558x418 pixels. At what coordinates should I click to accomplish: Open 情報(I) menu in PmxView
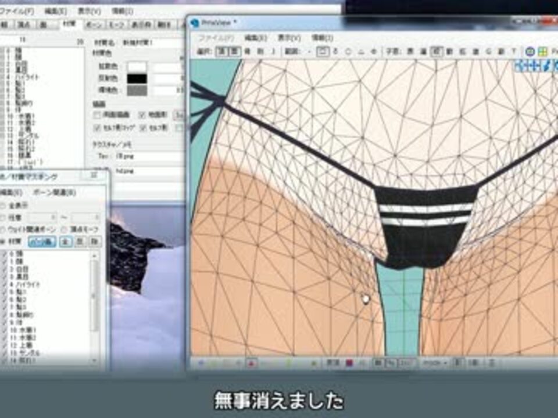coord(323,38)
